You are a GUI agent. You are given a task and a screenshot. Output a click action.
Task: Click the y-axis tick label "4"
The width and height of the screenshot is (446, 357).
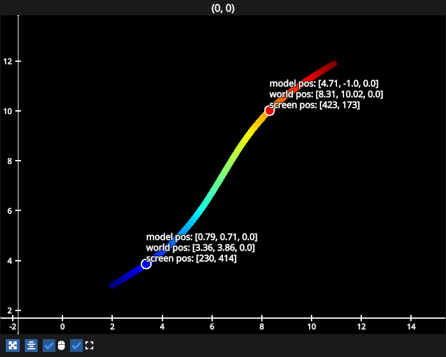[10, 261]
